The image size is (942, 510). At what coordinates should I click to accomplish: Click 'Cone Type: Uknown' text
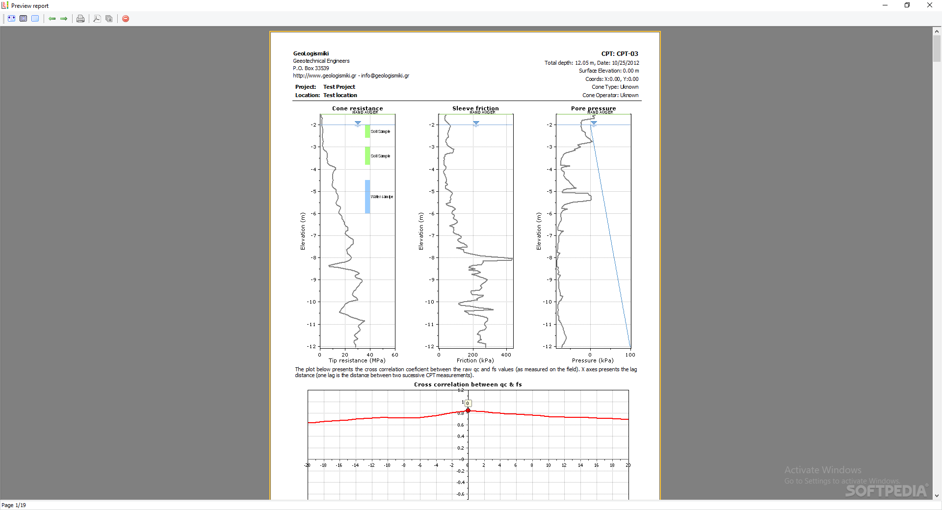pyautogui.click(x=615, y=87)
